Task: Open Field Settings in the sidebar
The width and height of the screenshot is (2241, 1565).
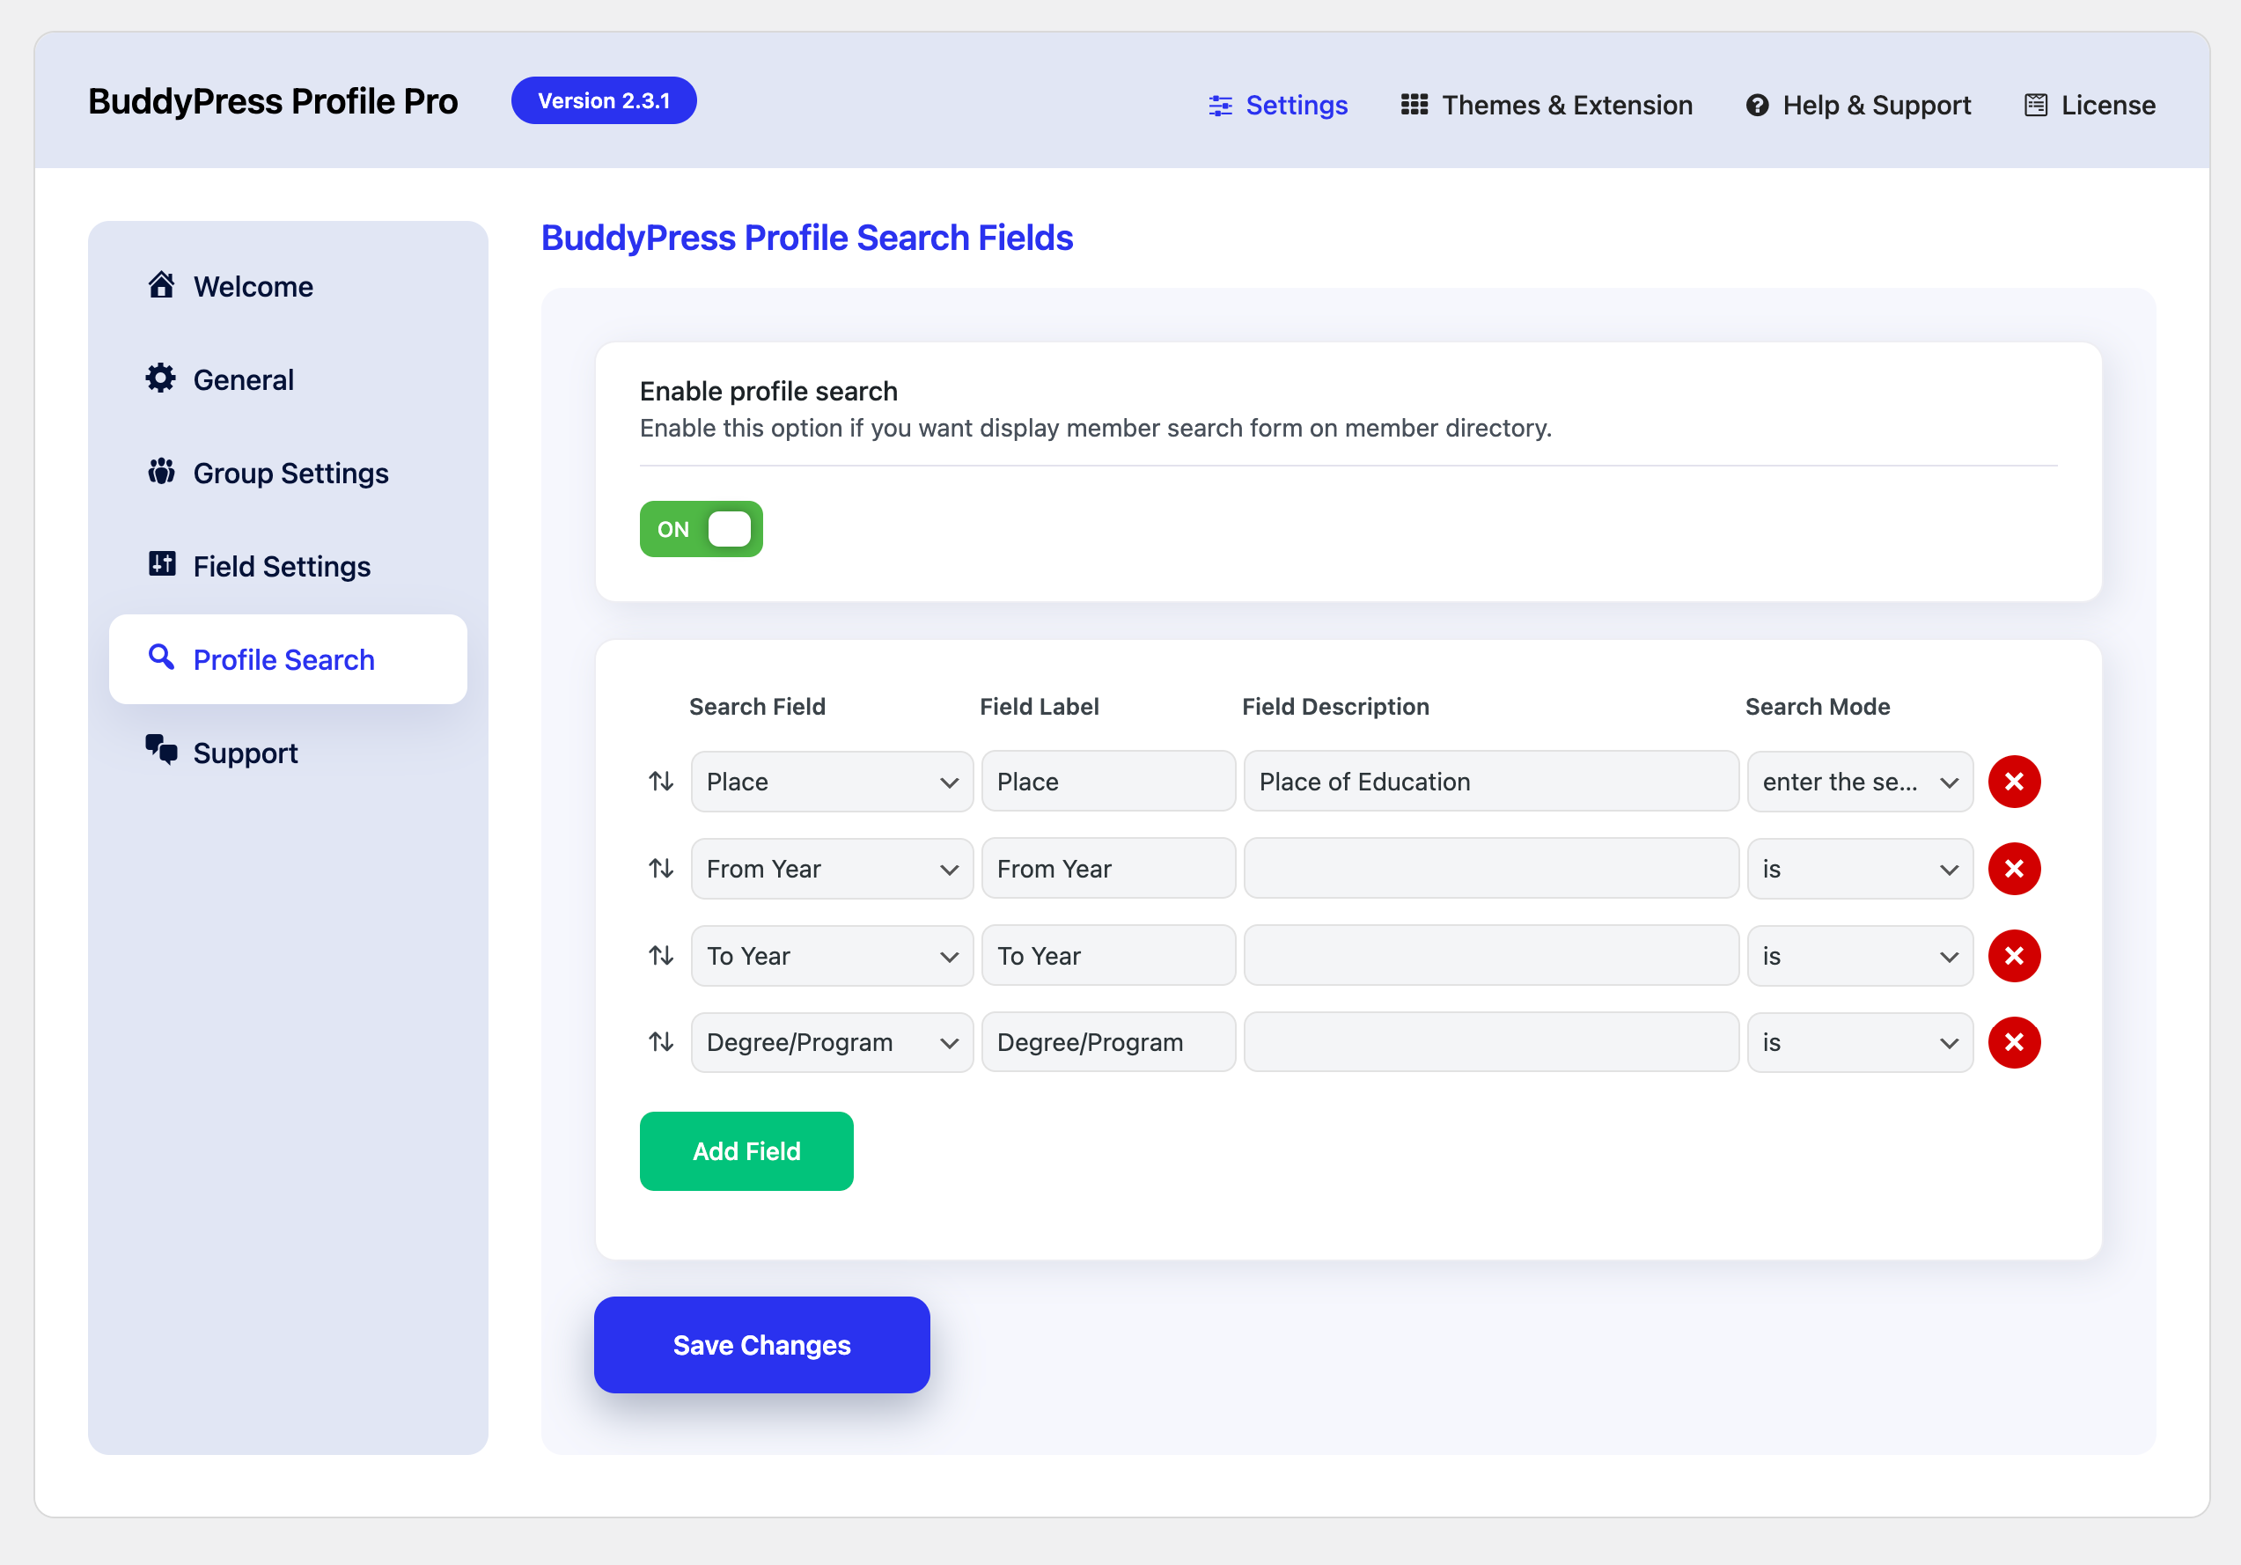Action: click(281, 566)
